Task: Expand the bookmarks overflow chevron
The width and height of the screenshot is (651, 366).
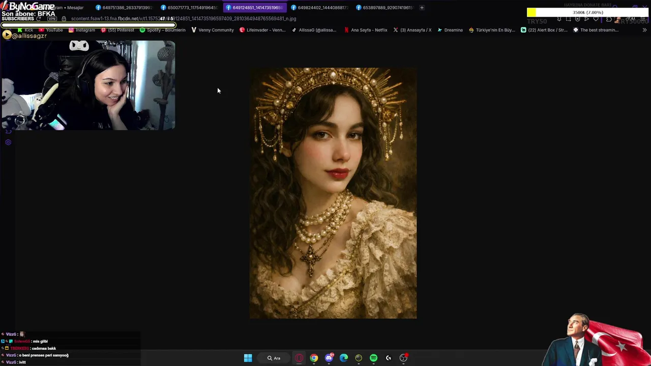Action: tap(644, 30)
